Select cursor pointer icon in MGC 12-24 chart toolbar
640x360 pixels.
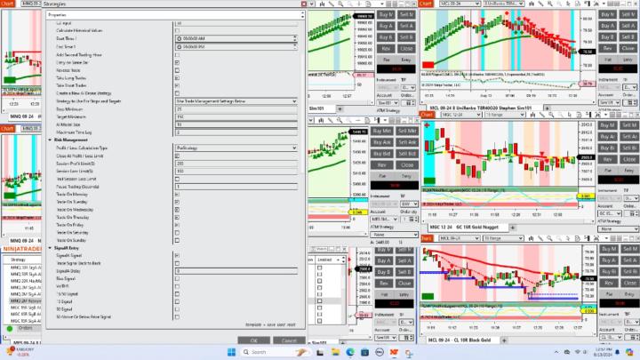(x=568, y=115)
